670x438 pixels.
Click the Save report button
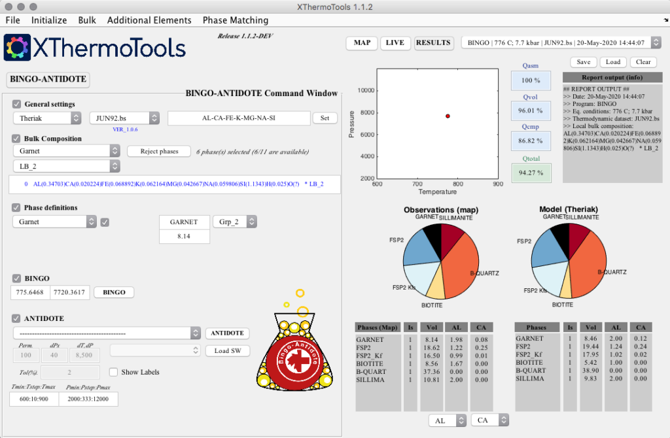click(583, 62)
